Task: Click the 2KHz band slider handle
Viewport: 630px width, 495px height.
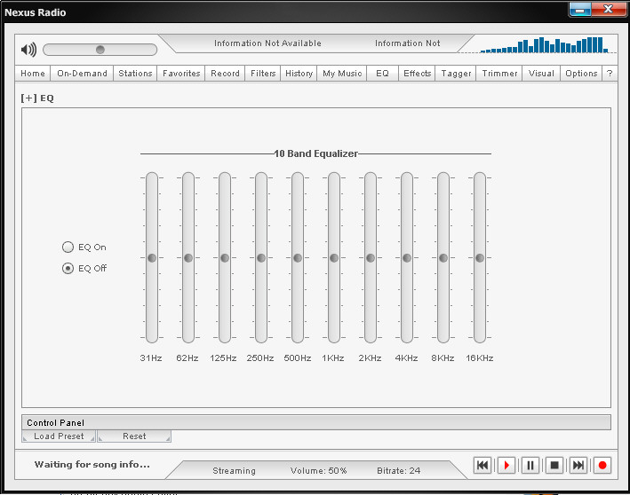Action: click(x=371, y=258)
